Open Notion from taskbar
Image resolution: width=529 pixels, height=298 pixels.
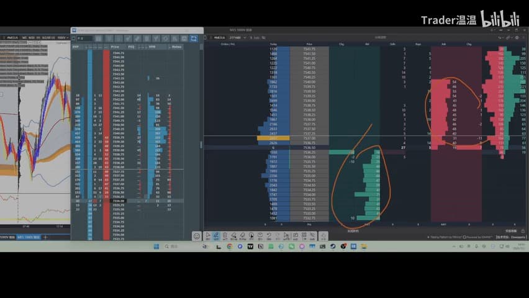pyautogui.click(x=260, y=246)
